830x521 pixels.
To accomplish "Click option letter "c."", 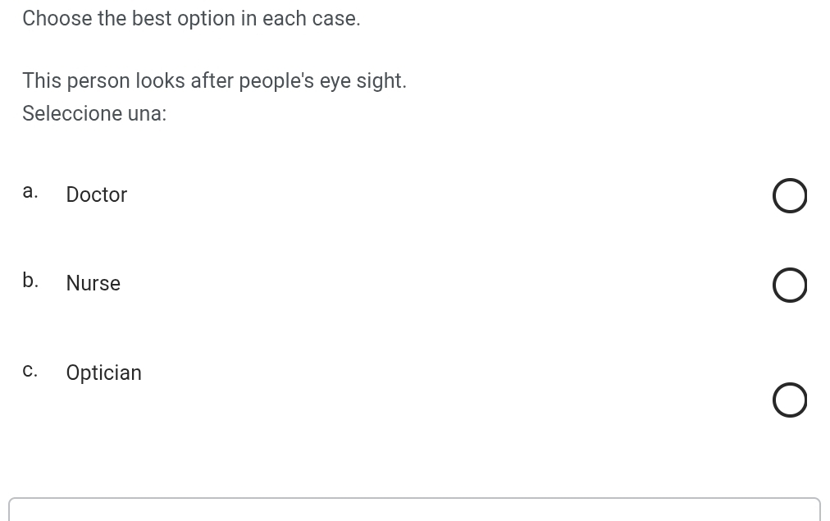I will (30, 371).
